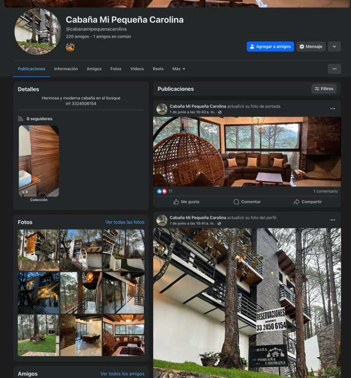The height and width of the screenshot is (378, 351).
Task: Open three-dot menu on profile photo post
Action: [x=333, y=220]
